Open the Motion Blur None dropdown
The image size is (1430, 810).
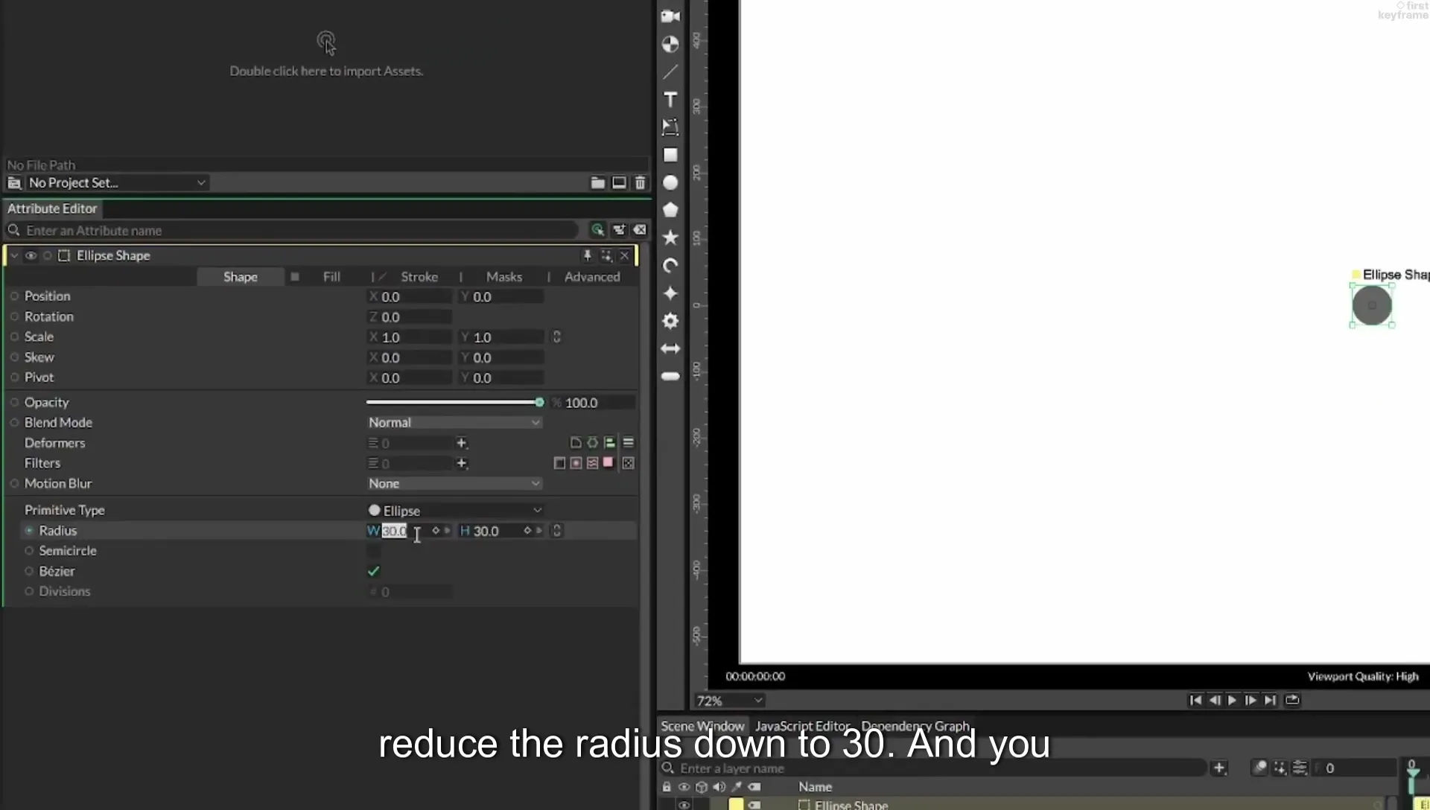[454, 483]
